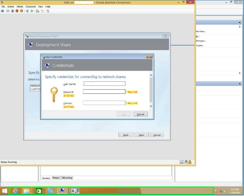This screenshot has width=244, height=196.
Task: Click into the Domain field
Action: tap(104, 103)
